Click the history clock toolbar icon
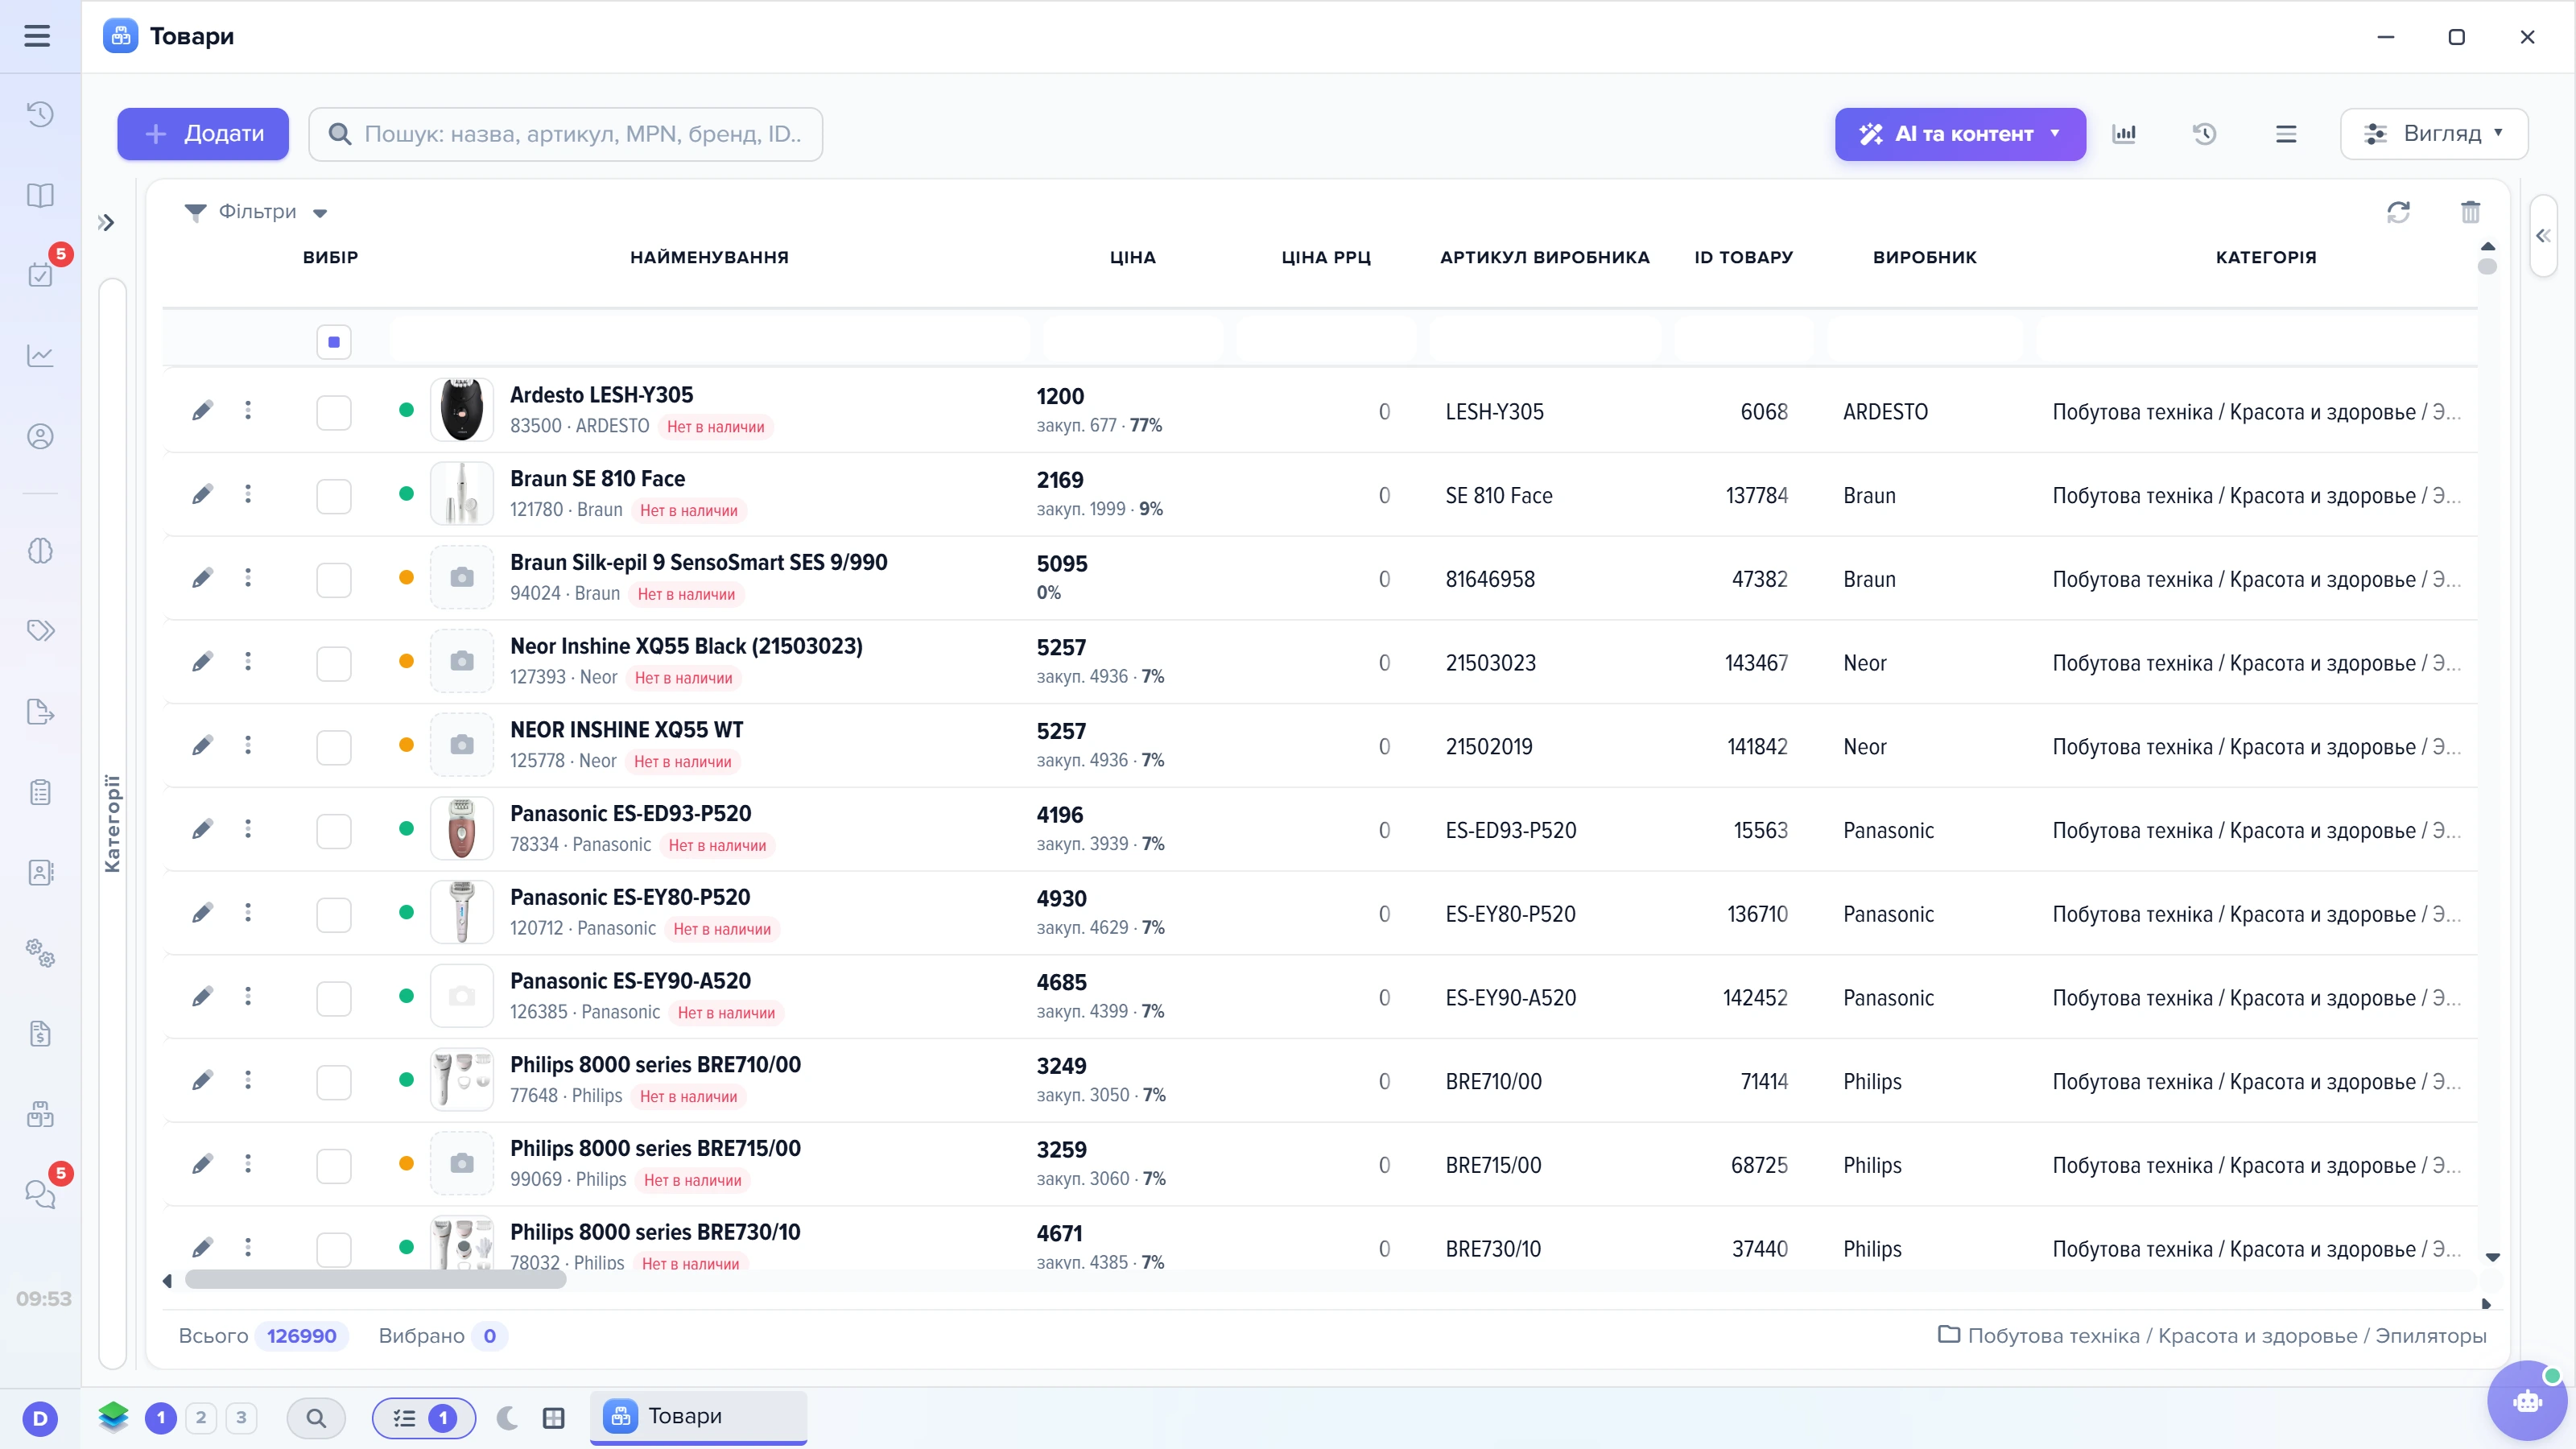Image resolution: width=2576 pixels, height=1449 pixels. [x=2205, y=134]
